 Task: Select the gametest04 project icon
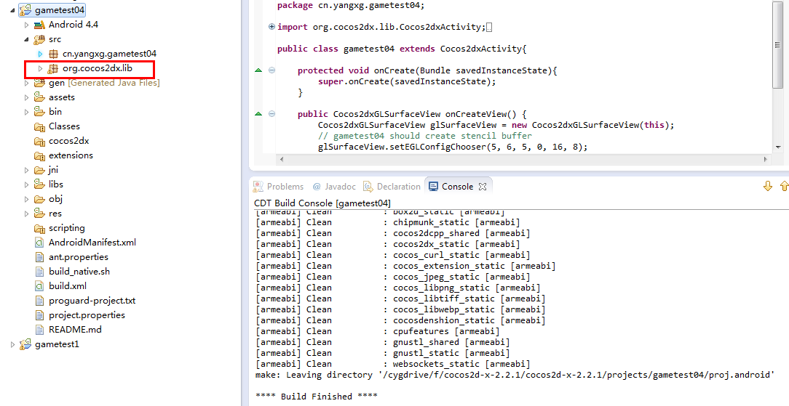click(25, 10)
